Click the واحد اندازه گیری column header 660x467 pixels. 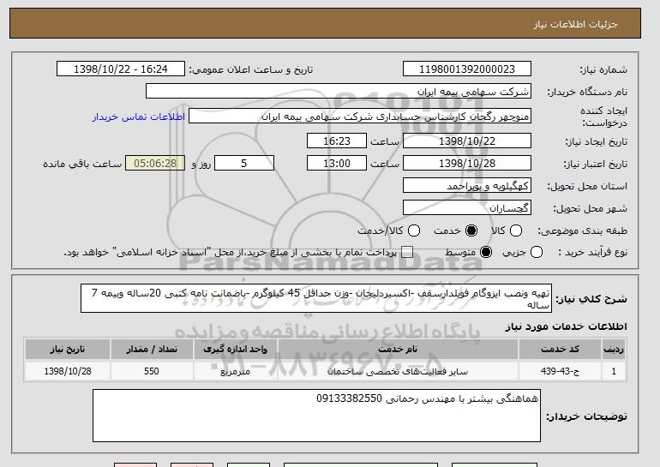[x=236, y=350]
